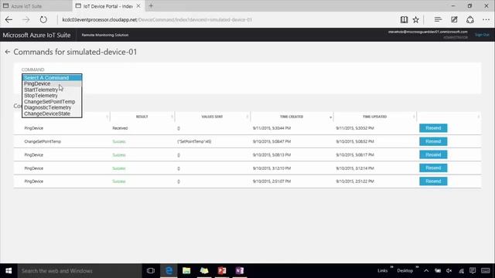This screenshot has height=278, width=495.
Task: Go back with the browser back arrow
Action: coord(9,19)
